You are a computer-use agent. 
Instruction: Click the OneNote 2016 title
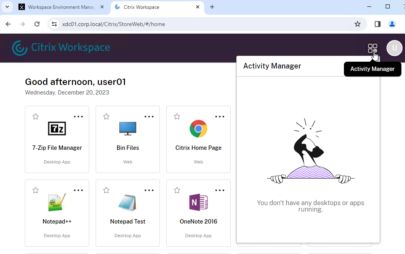198,222
